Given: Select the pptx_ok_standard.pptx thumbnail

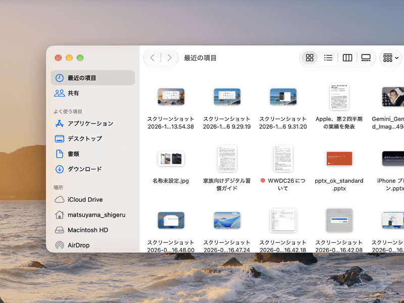Looking at the screenshot, I should tap(339, 159).
